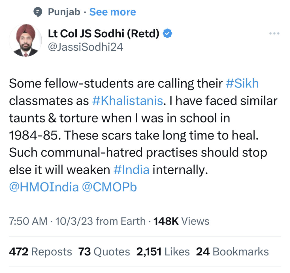Click the author name Lt Col JS Sodhi (Retd)
The width and height of the screenshot is (290, 273).
click(104, 34)
